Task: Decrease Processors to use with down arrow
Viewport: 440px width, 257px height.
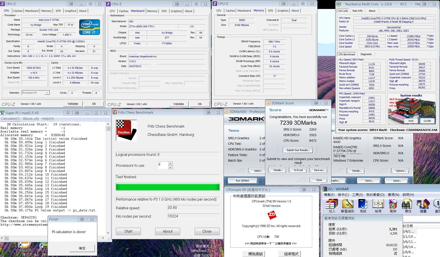Action: pos(170,167)
